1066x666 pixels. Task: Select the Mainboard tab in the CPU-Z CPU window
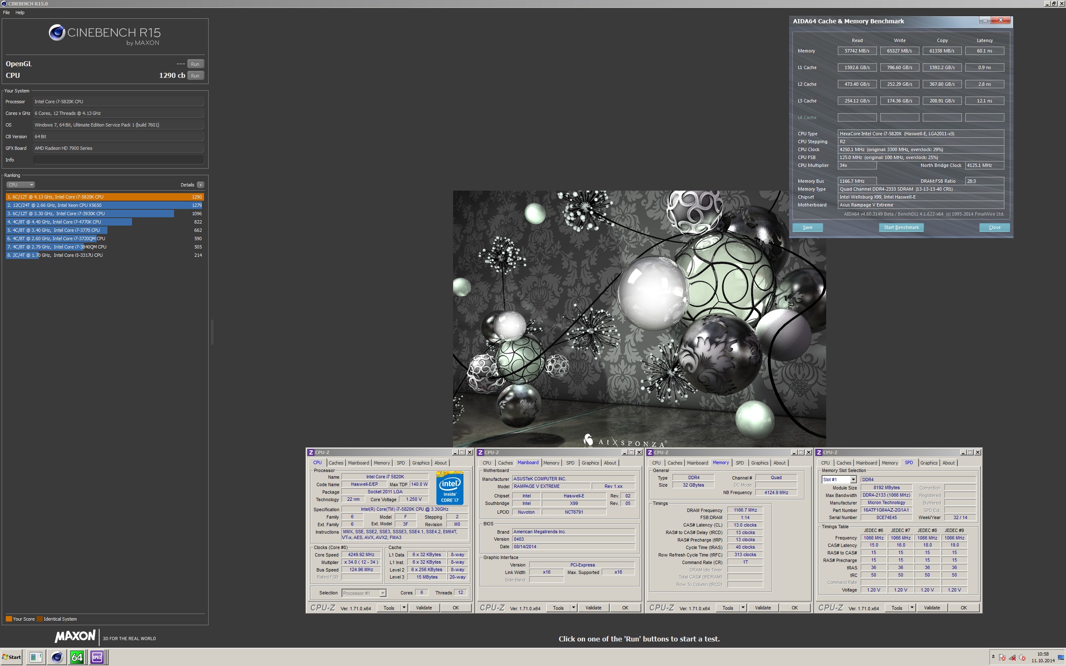pos(359,463)
